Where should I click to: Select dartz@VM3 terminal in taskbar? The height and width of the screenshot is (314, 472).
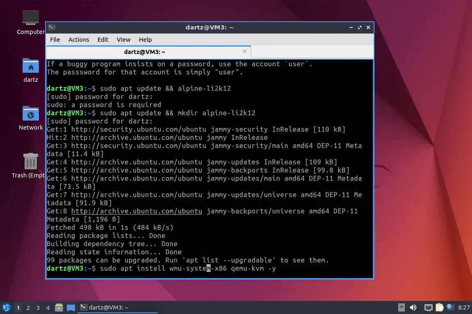118,307
